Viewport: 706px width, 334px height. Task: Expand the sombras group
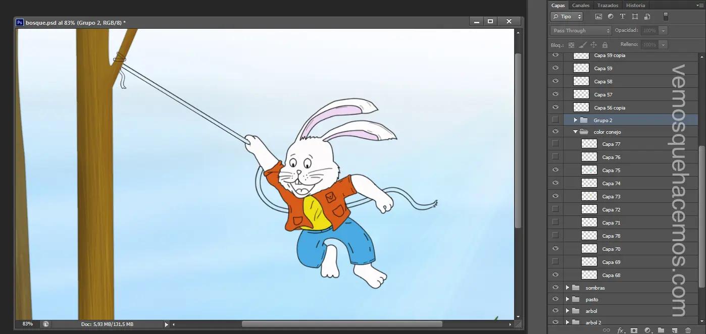coord(567,288)
